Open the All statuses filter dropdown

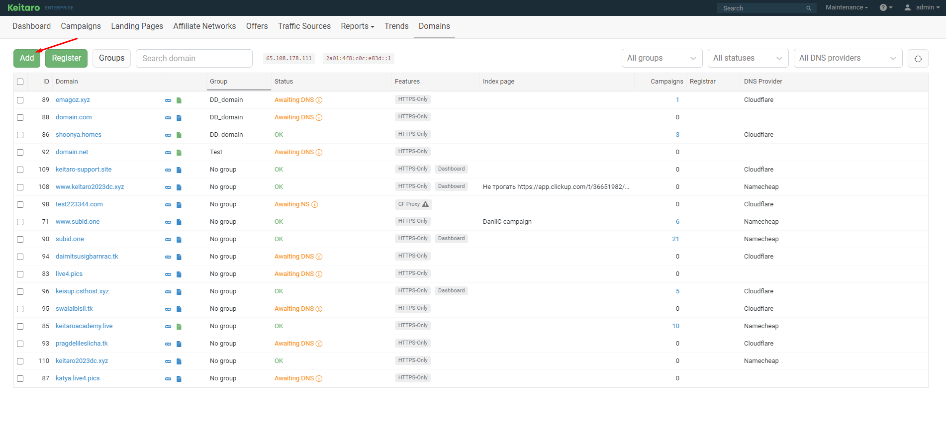click(748, 58)
